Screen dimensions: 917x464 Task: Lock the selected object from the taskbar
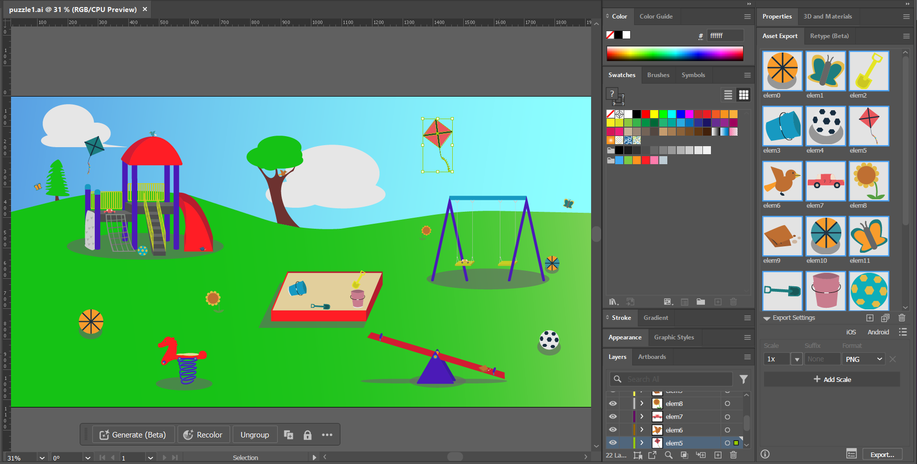tap(307, 435)
